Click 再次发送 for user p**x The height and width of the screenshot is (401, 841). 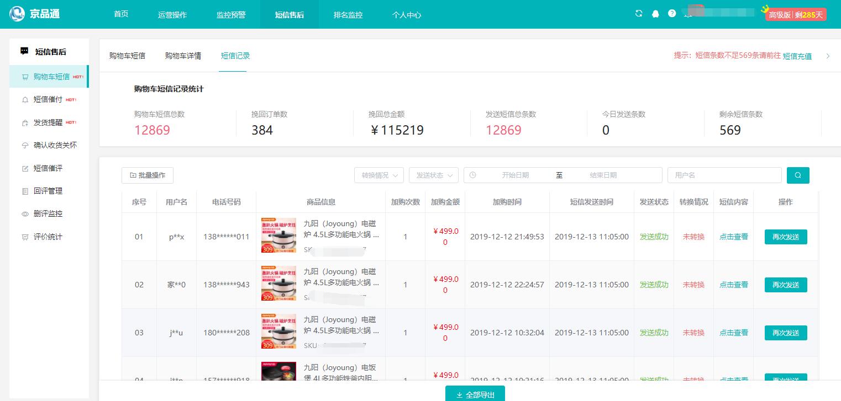coord(786,237)
